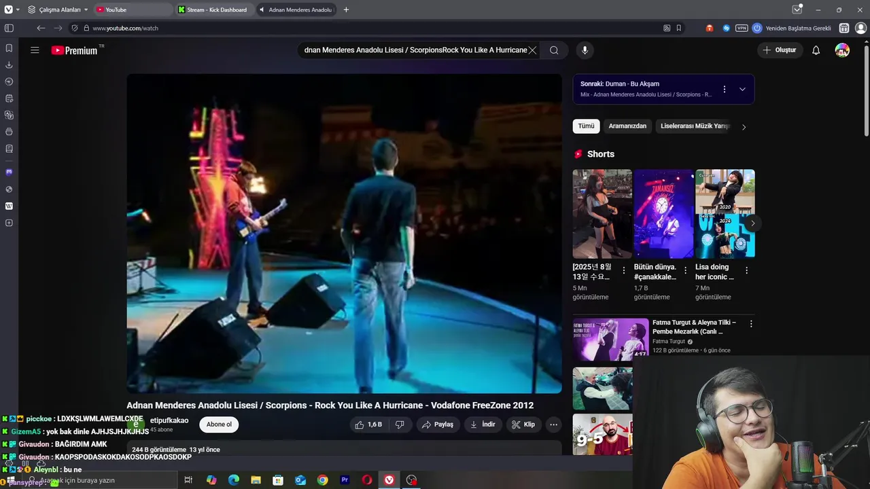This screenshot has height=489, width=870.
Task: Open Adobe Premiere Pro from the taskbar
Action: [345, 480]
